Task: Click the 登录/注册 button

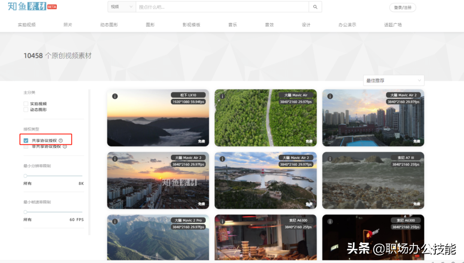Action: click(x=402, y=7)
